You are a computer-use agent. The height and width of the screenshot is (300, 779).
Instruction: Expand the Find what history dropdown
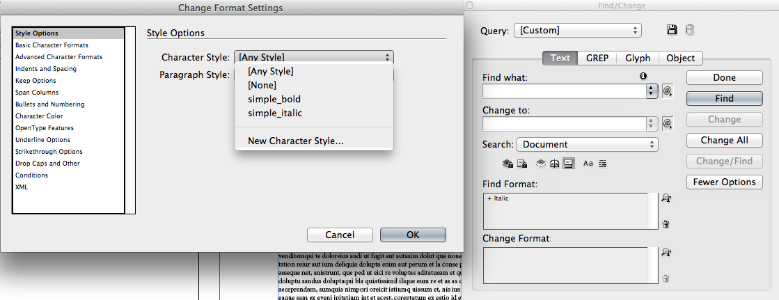point(652,90)
